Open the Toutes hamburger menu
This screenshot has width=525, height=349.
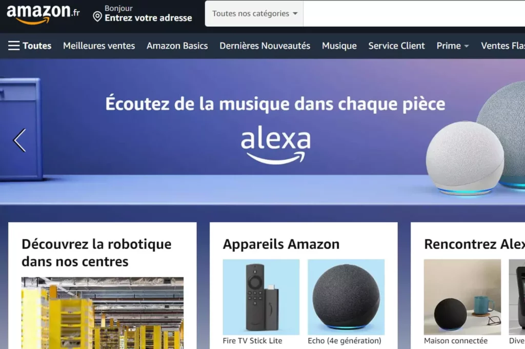click(30, 46)
